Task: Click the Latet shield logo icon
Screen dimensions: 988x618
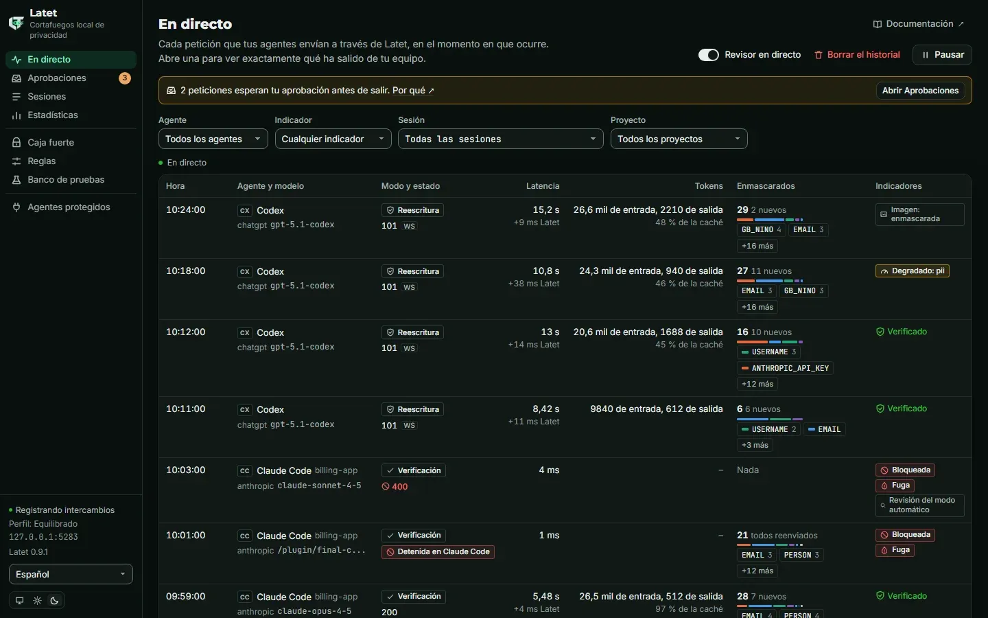Action: [x=16, y=23]
